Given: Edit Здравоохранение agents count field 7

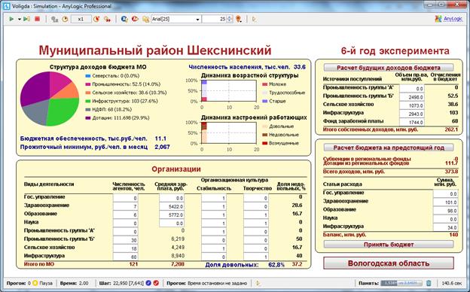Looking at the screenshot, I should (x=125, y=207).
